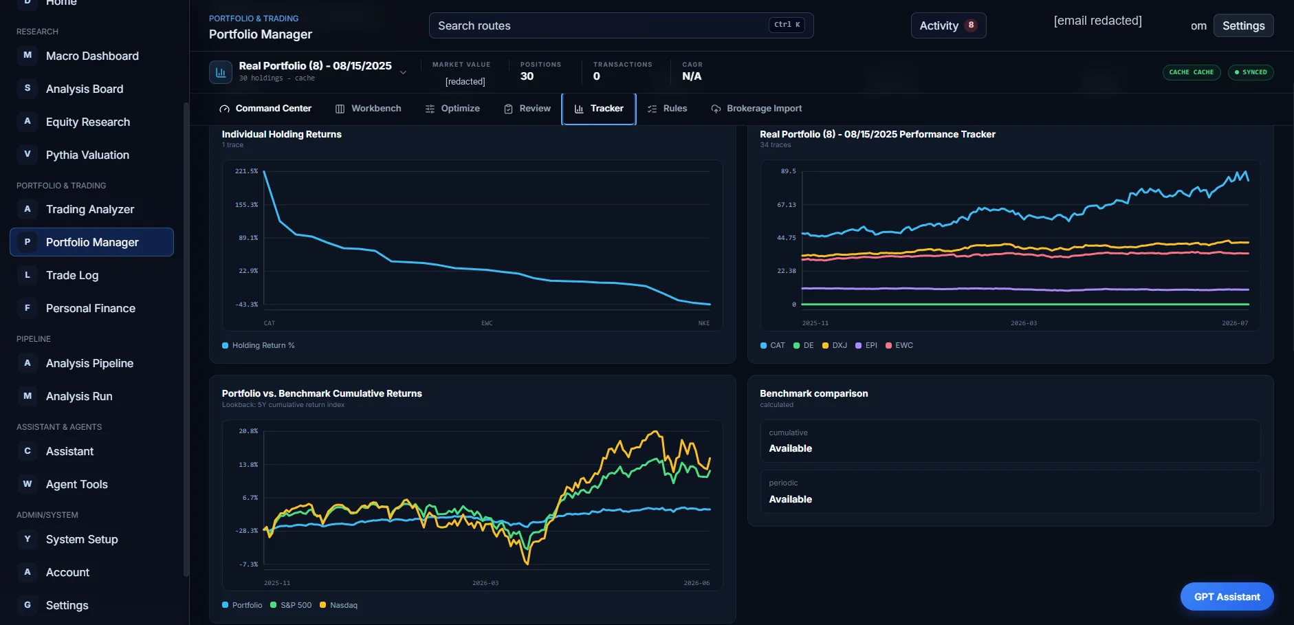1294x625 pixels.
Task: Open Pythia Valuation
Action: [92, 155]
